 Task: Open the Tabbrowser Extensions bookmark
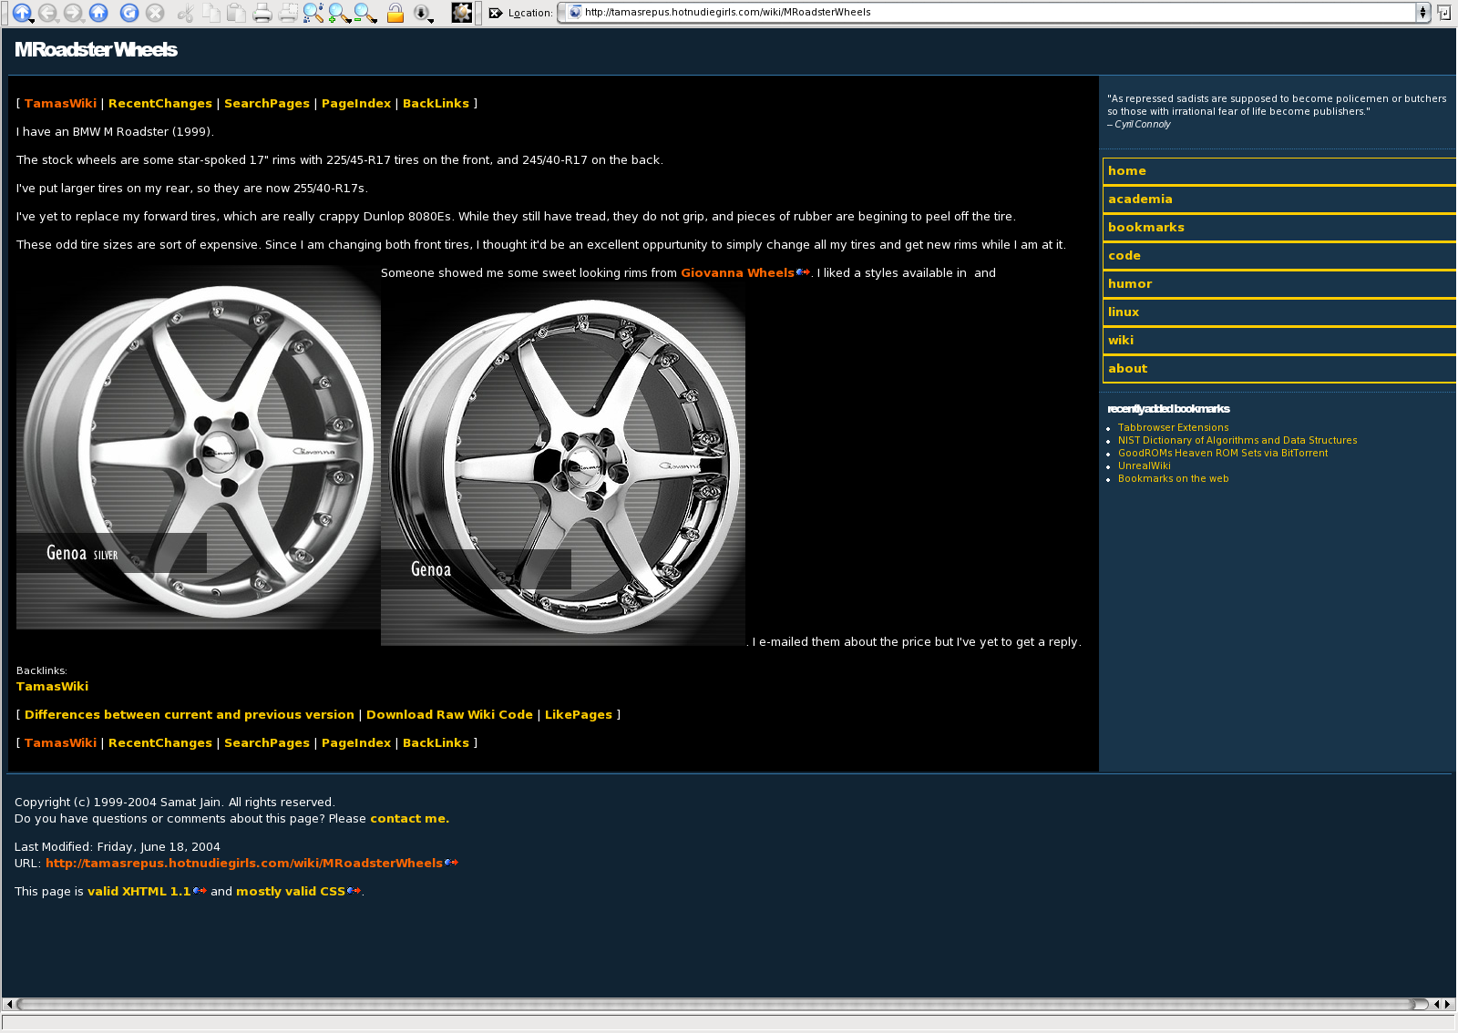pyautogui.click(x=1173, y=428)
